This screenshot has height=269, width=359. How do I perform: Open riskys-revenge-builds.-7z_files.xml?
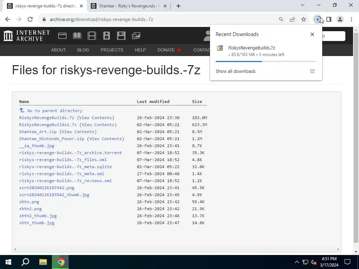coord(63,160)
